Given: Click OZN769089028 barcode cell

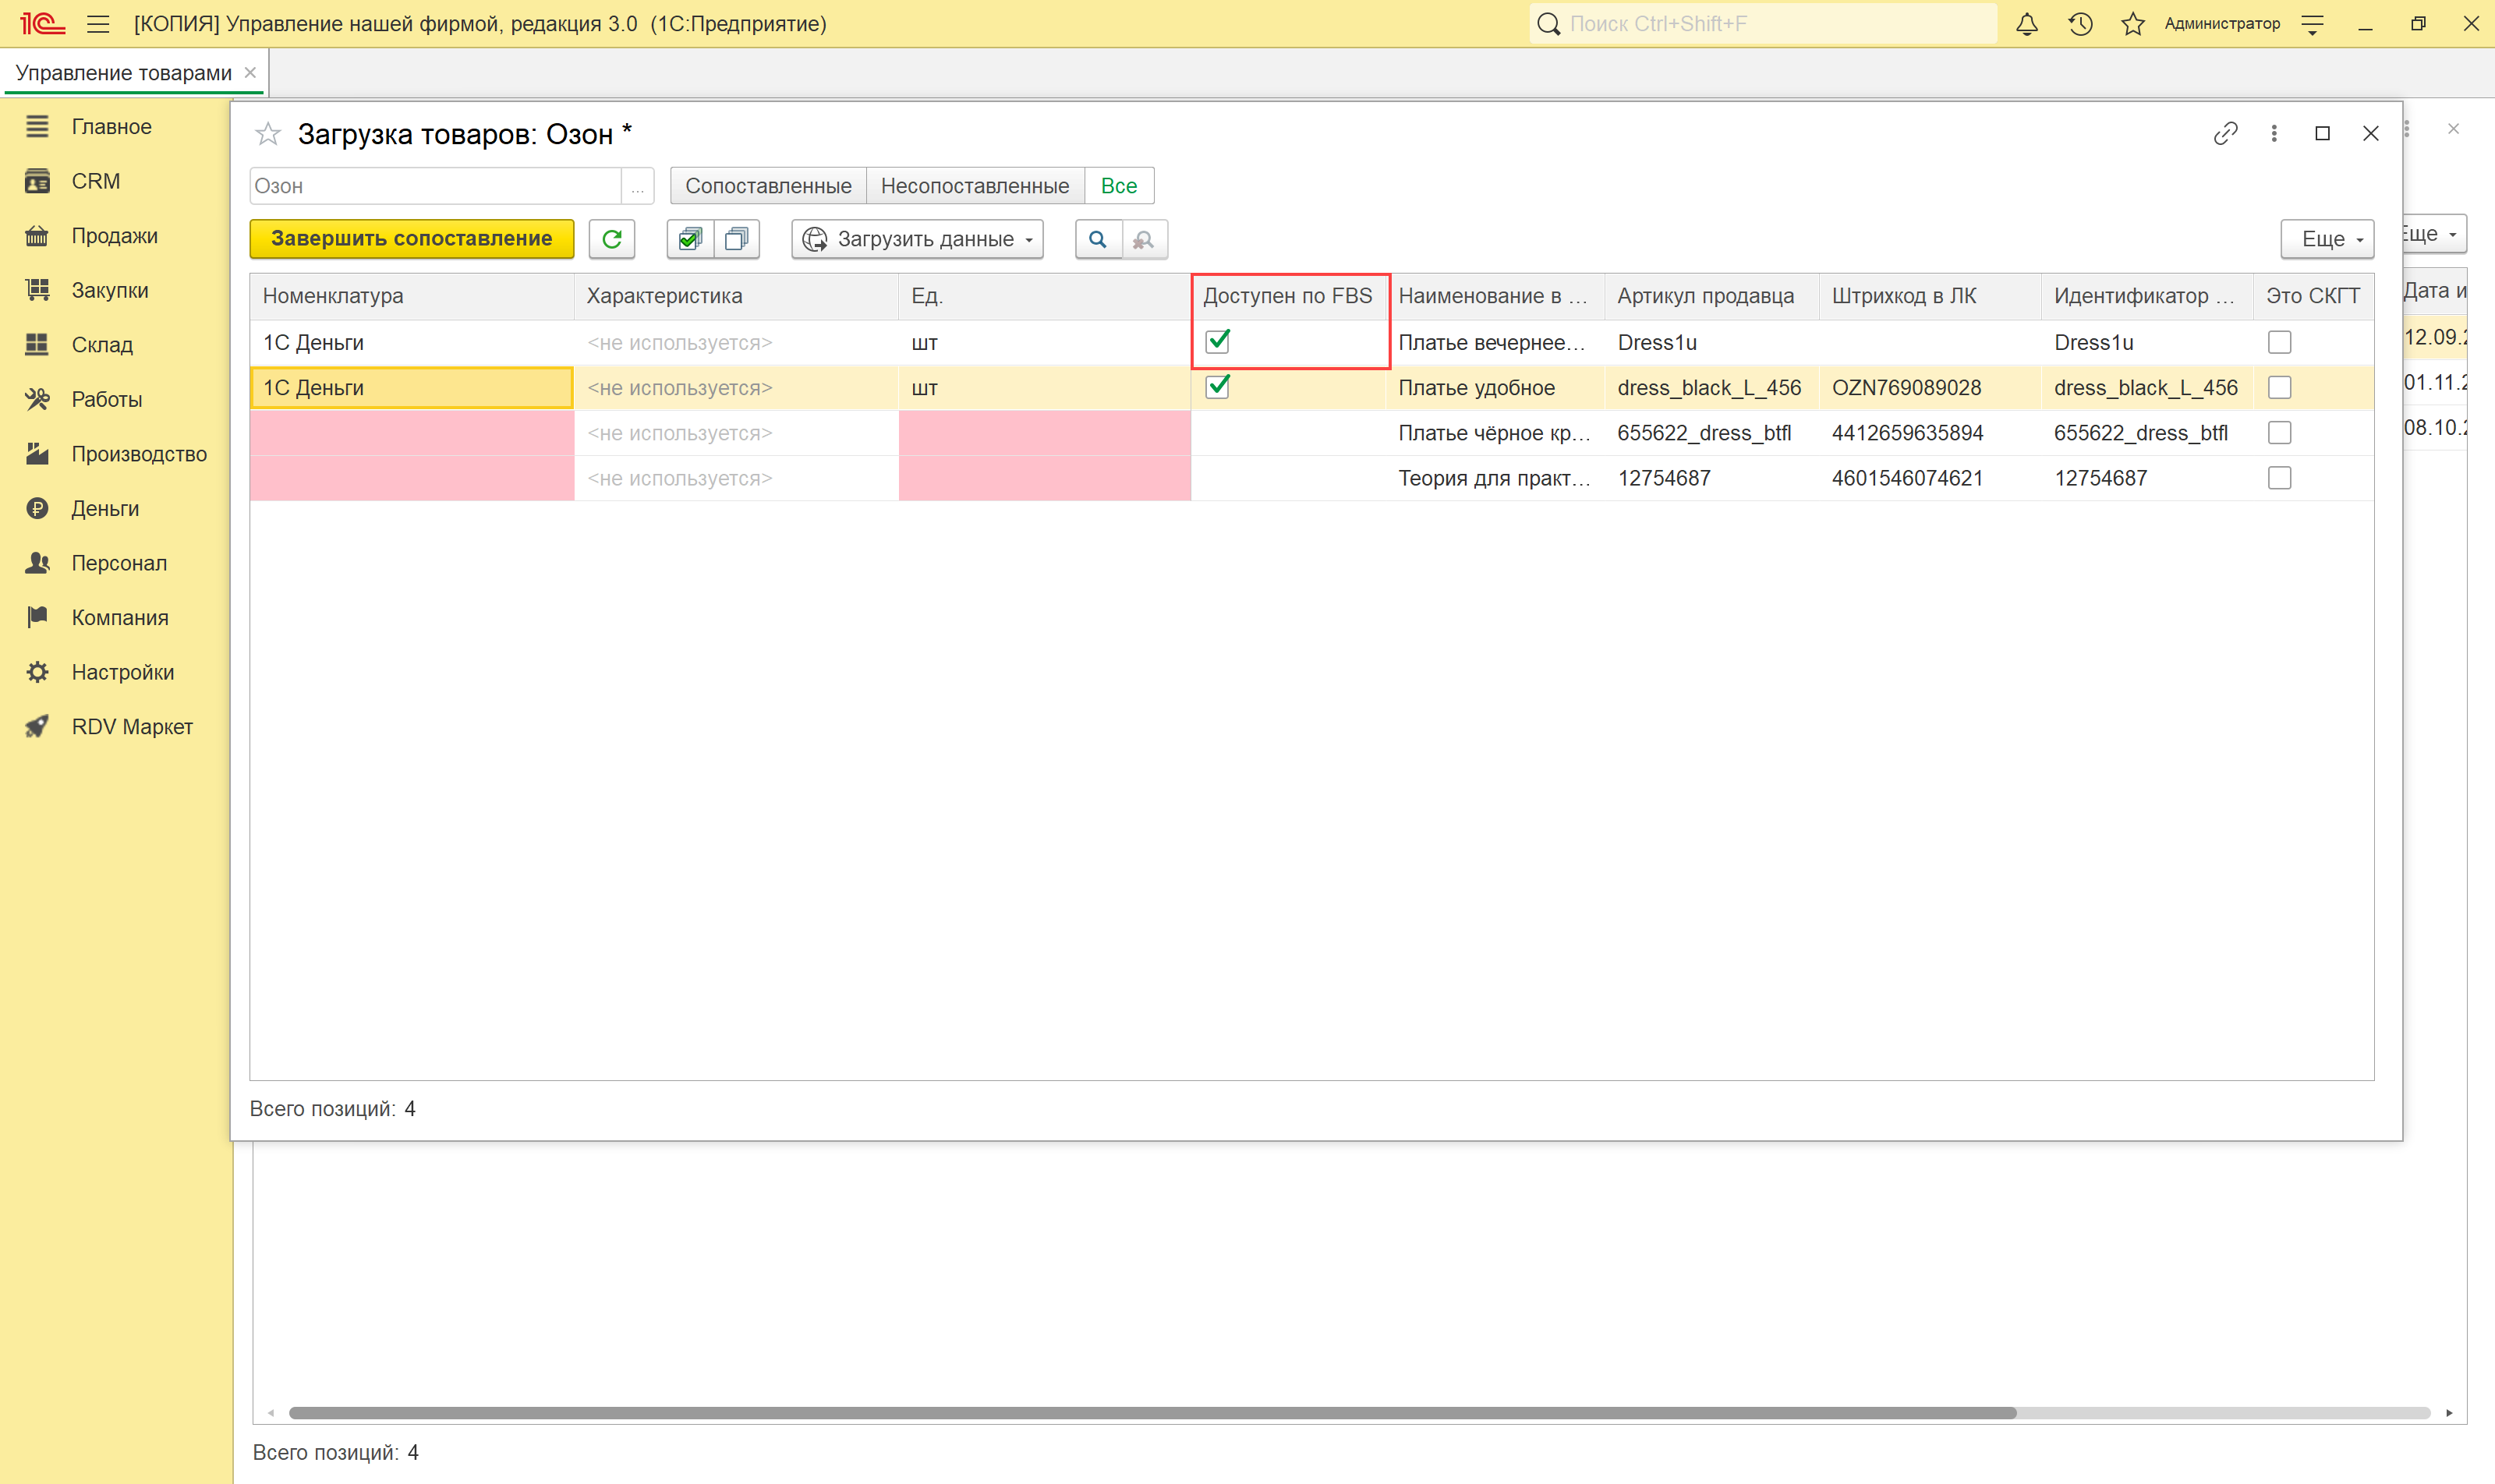Looking at the screenshot, I should [x=1929, y=388].
